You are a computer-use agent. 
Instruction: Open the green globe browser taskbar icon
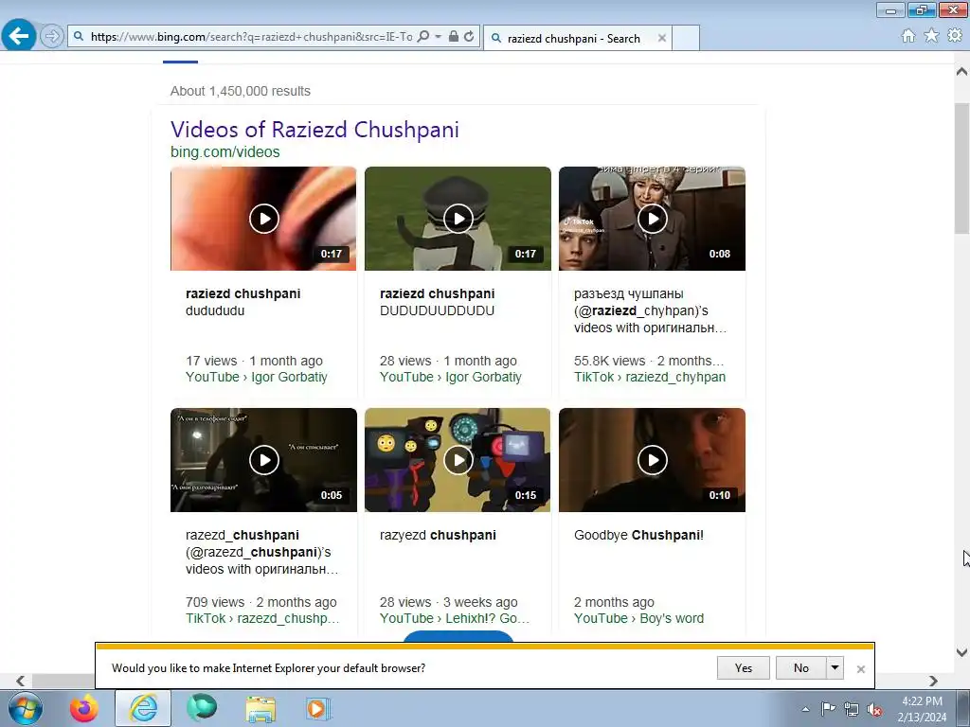point(202,708)
